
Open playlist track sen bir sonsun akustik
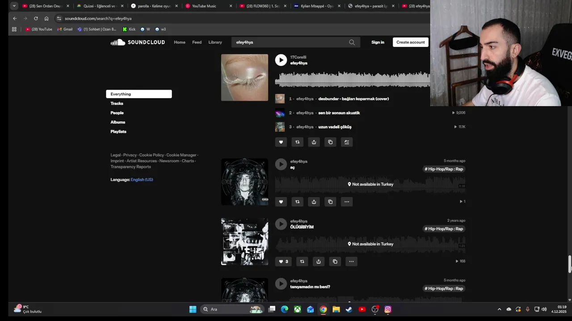[x=339, y=113]
